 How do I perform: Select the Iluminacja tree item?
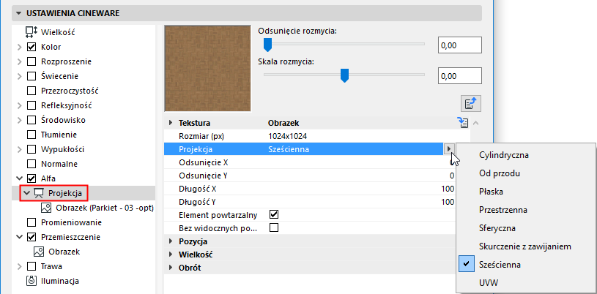(x=60, y=281)
